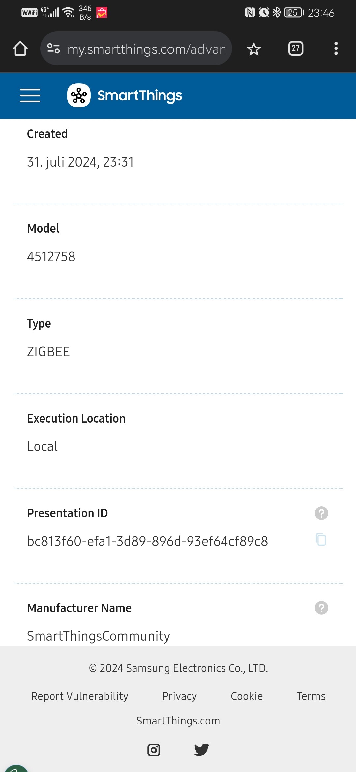The width and height of the screenshot is (356, 772).
Task: Open the SmartThings hamburger menu
Action: pyautogui.click(x=30, y=96)
